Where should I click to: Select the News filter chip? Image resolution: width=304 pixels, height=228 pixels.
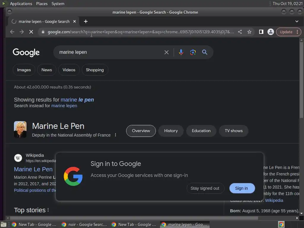point(47,70)
